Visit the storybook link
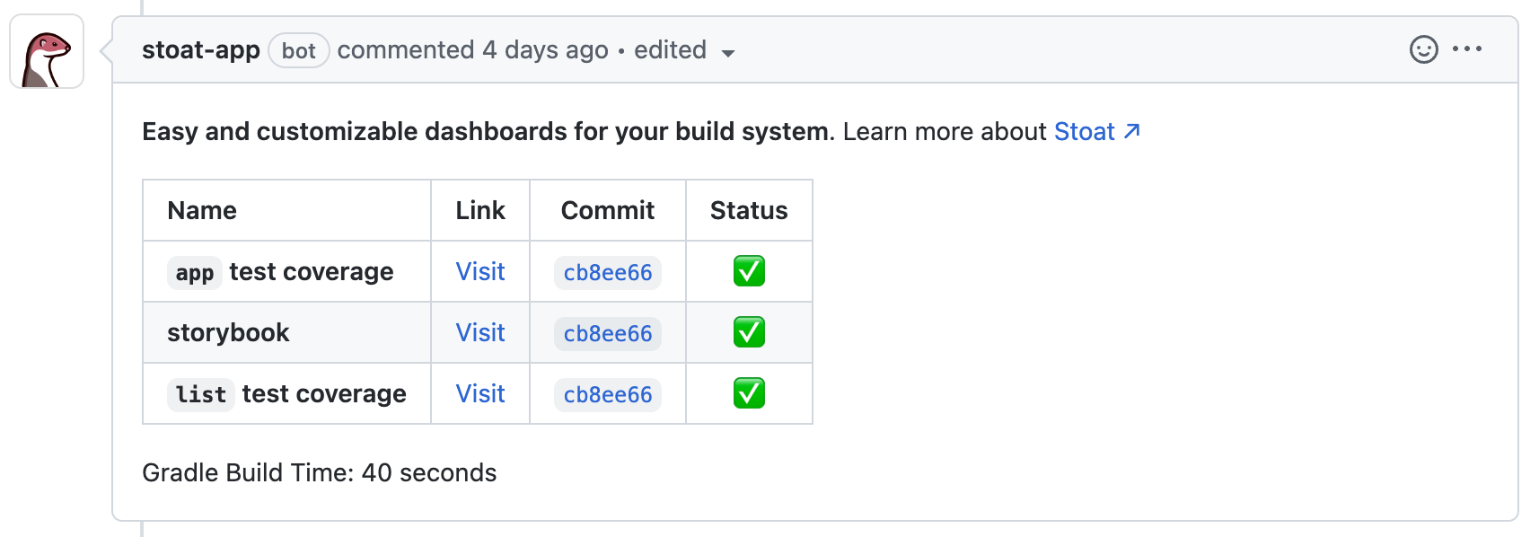 tap(480, 332)
